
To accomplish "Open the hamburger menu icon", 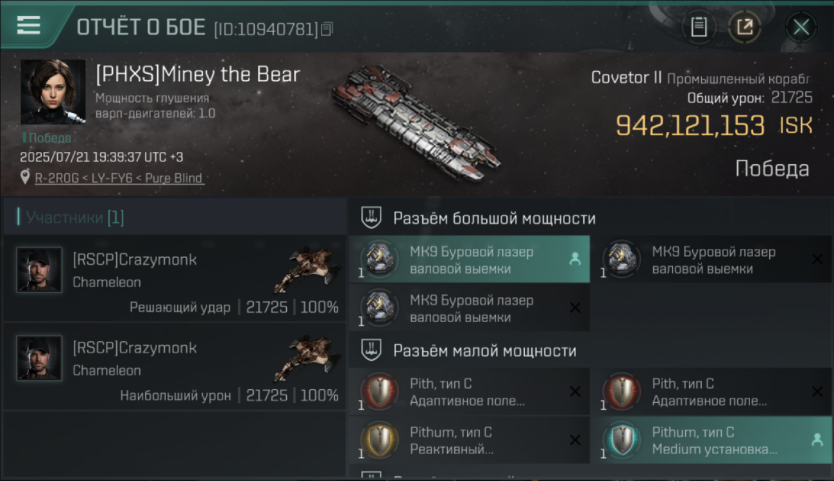I will coord(28,25).
